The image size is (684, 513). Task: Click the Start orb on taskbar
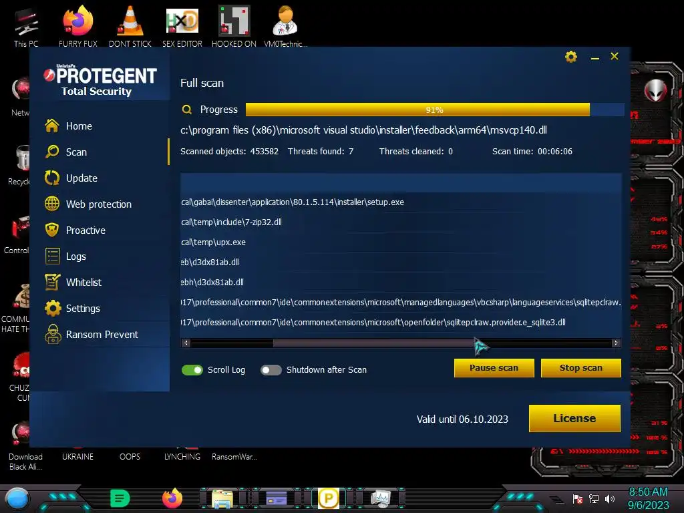coord(17,498)
